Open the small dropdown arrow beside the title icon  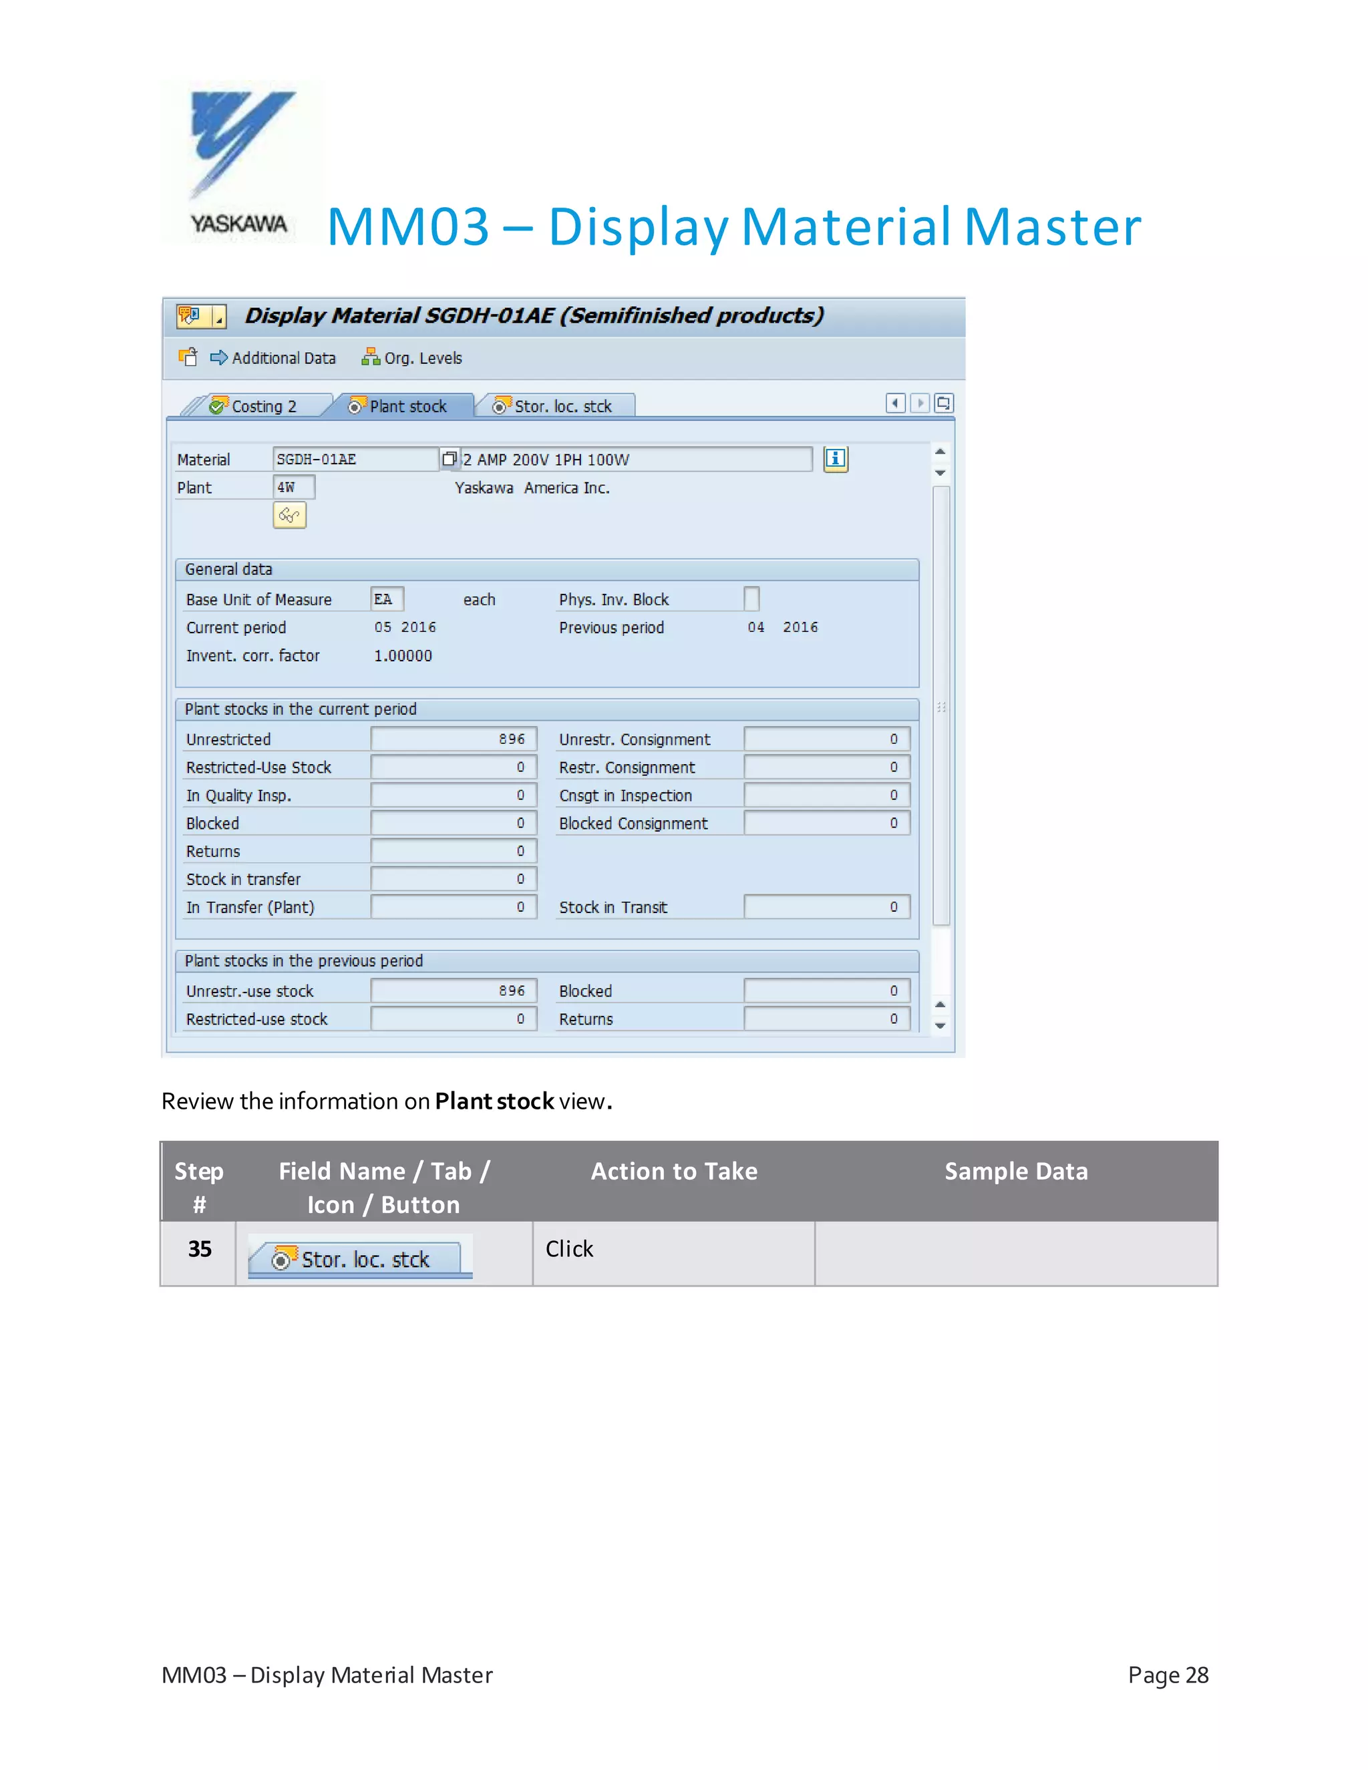click(219, 316)
